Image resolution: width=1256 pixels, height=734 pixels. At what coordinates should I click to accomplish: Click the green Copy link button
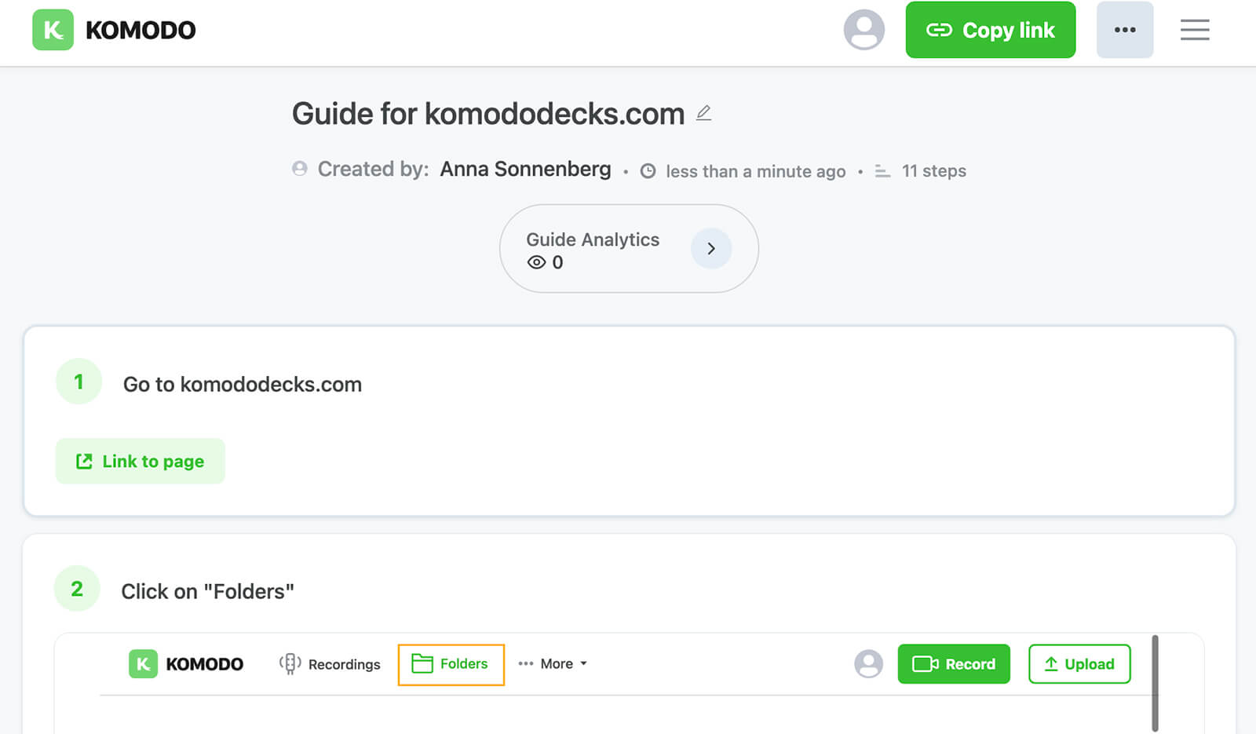[x=991, y=30]
